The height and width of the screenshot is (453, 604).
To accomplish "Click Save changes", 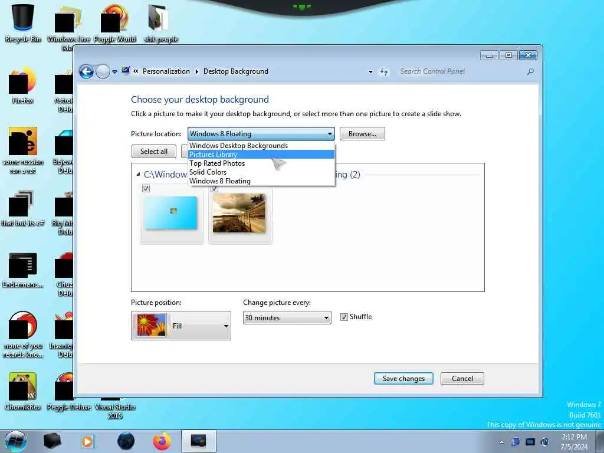I will (x=403, y=378).
